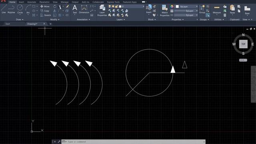Click the Table icon in Annotation panel
Image resolution: width=256 pixels, height=144 pixels.
(92, 15)
